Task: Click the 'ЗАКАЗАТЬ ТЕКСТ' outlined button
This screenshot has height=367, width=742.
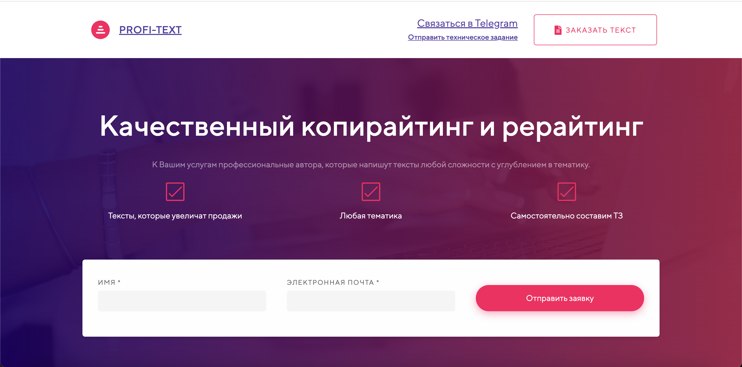Action: [595, 30]
